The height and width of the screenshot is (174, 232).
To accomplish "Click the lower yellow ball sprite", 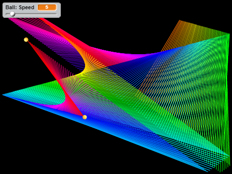I will (85, 117).
